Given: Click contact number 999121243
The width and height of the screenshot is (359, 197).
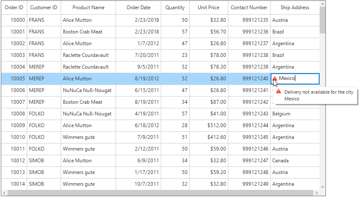Looking at the screenshot, I should click(x=249, y=114).
